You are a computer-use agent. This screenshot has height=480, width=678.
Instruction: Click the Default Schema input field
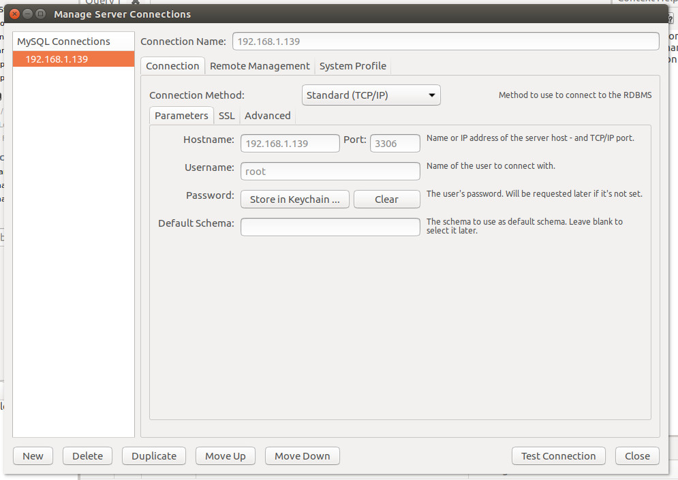330,227
